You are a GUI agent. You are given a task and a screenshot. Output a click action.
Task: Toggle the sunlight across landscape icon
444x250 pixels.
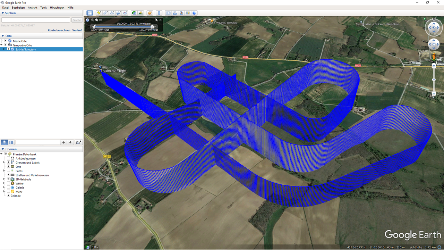(140, 13)
